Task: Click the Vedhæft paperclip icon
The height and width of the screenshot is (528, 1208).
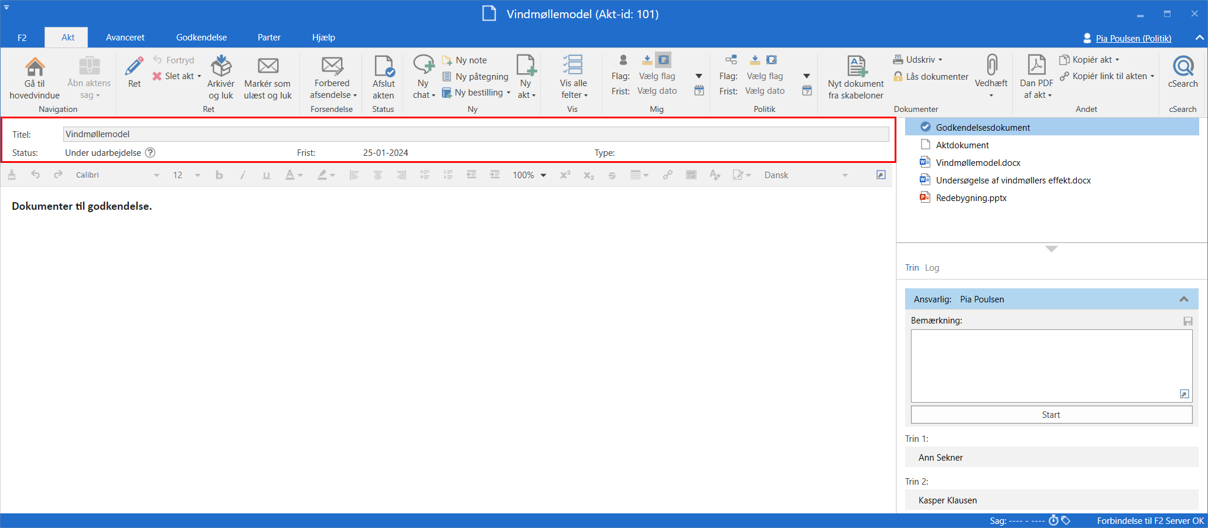Action: (991, 66)
